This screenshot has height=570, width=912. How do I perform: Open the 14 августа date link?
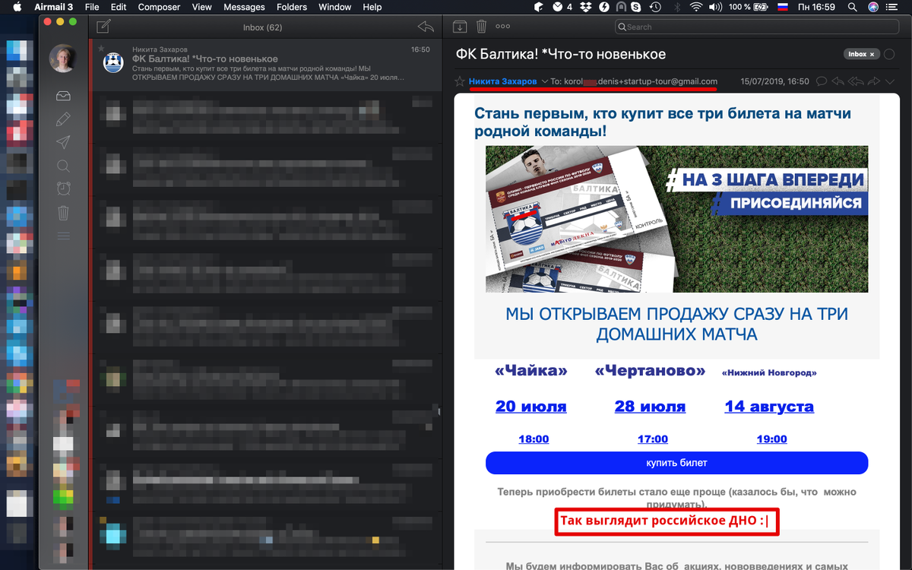tap(769, 407)
